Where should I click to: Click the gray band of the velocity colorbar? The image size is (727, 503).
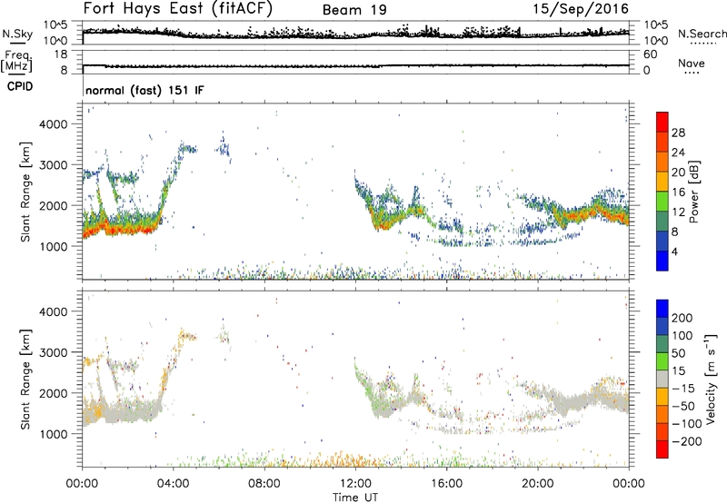[x=662, y=379]
